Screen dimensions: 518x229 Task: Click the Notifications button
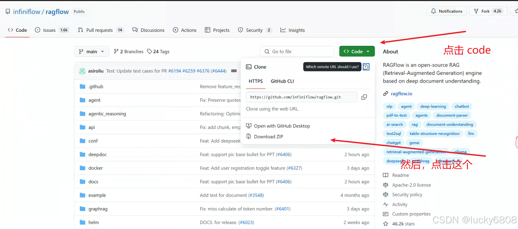(x=447, y=11)
